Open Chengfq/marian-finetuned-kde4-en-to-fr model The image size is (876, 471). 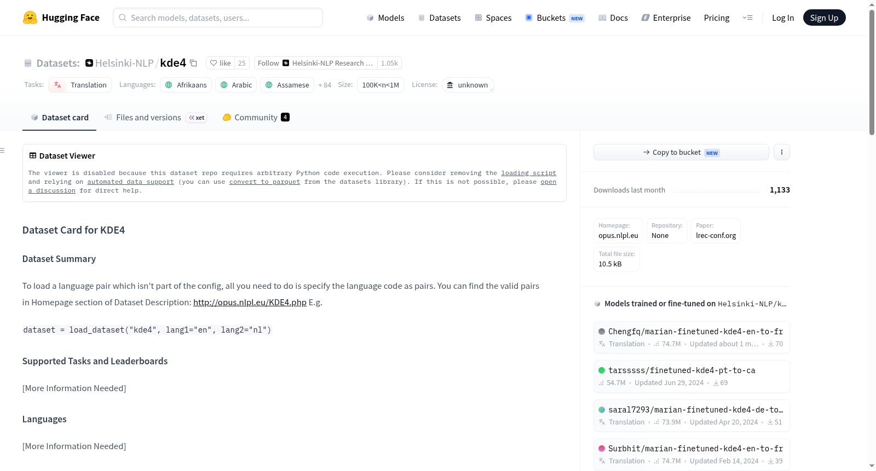click(691, 337)
